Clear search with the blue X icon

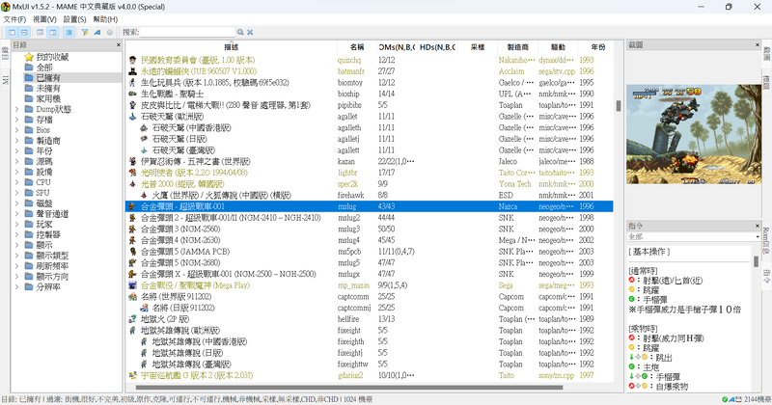click(250, 32)
